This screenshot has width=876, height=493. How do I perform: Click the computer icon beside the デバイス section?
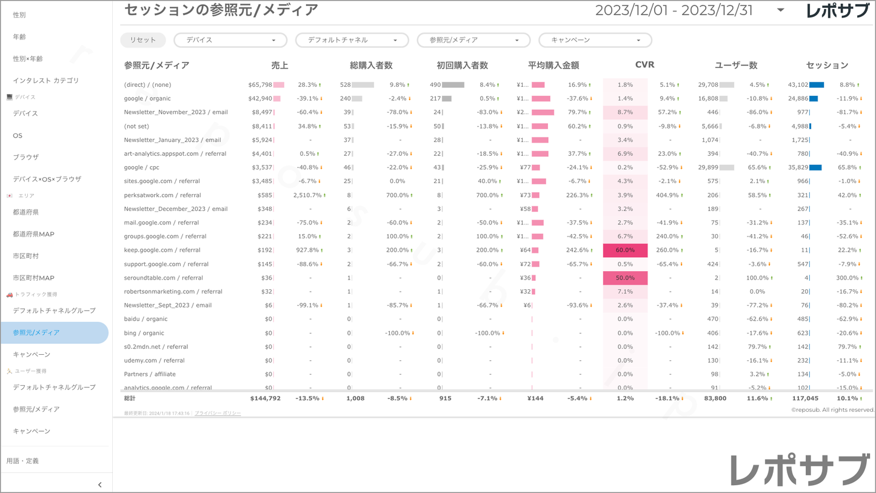[9, 97]
